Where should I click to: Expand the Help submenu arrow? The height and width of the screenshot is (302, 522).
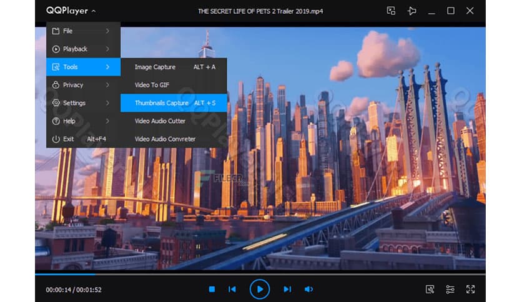[x=107, y=120]
